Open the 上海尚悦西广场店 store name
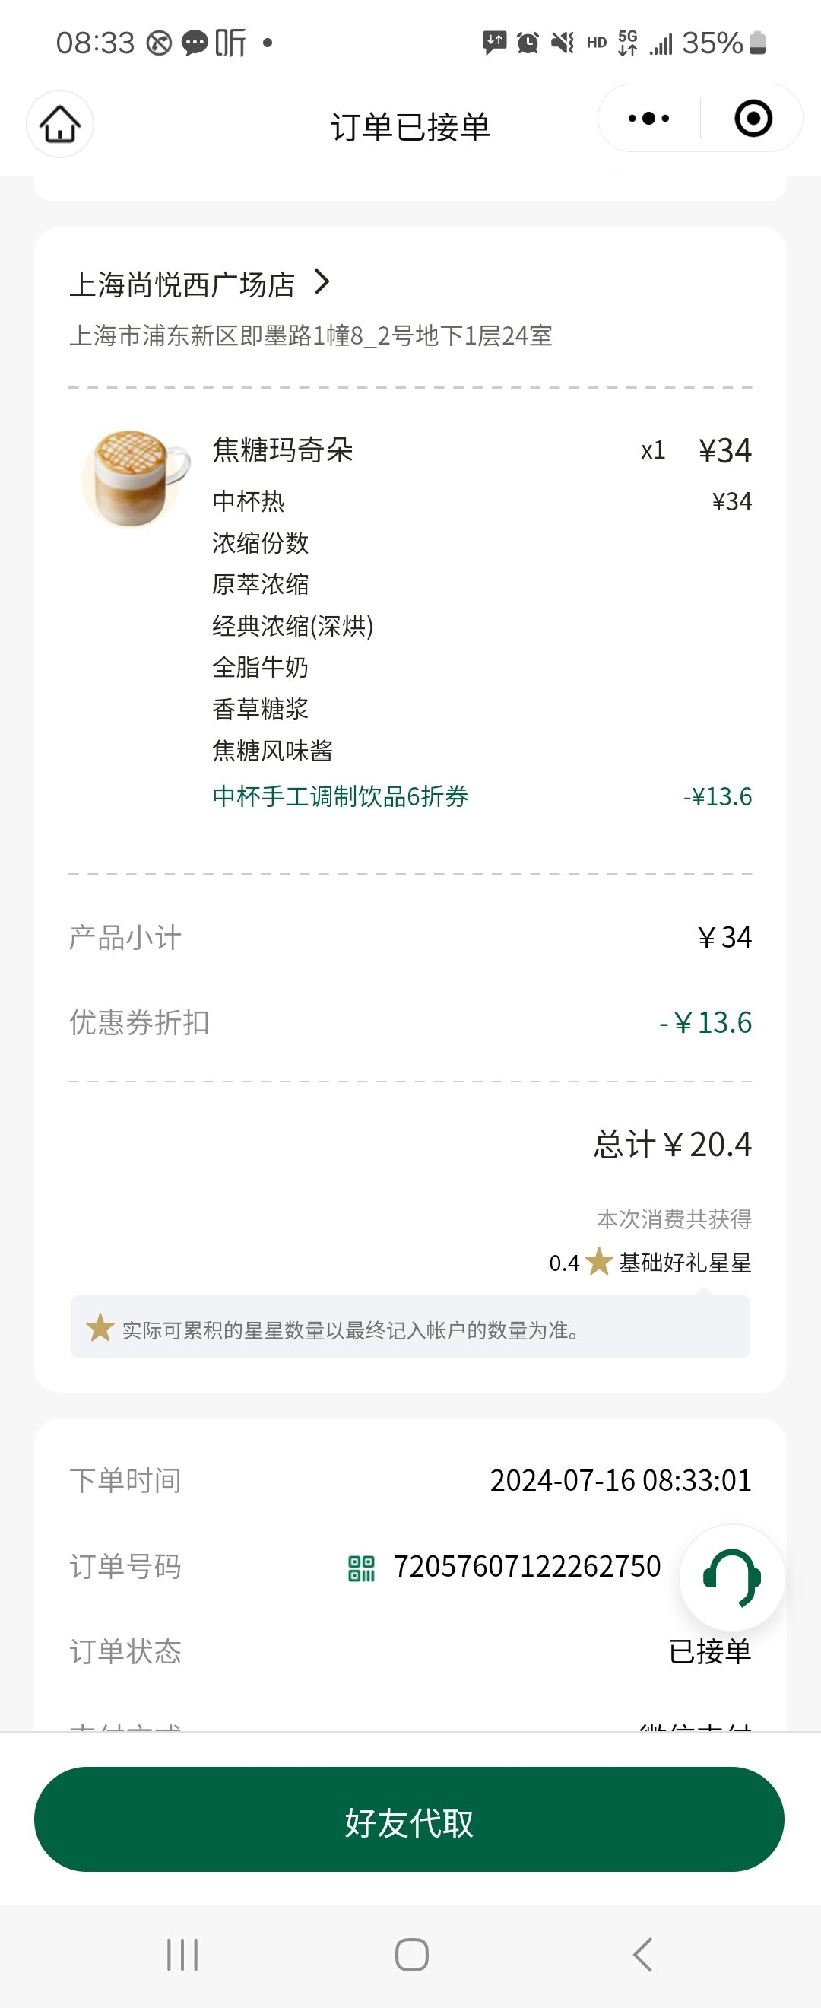 182,284
